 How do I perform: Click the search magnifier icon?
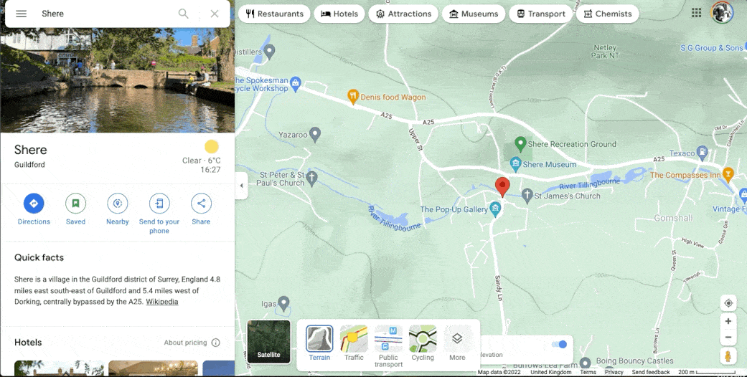click(x=184, y=14)
